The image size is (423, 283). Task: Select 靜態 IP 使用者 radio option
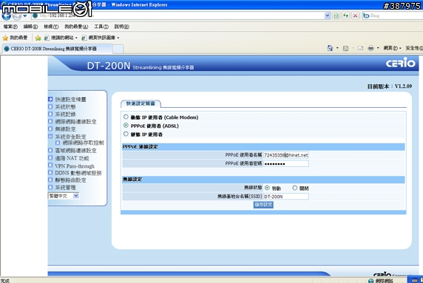[126, 134]
